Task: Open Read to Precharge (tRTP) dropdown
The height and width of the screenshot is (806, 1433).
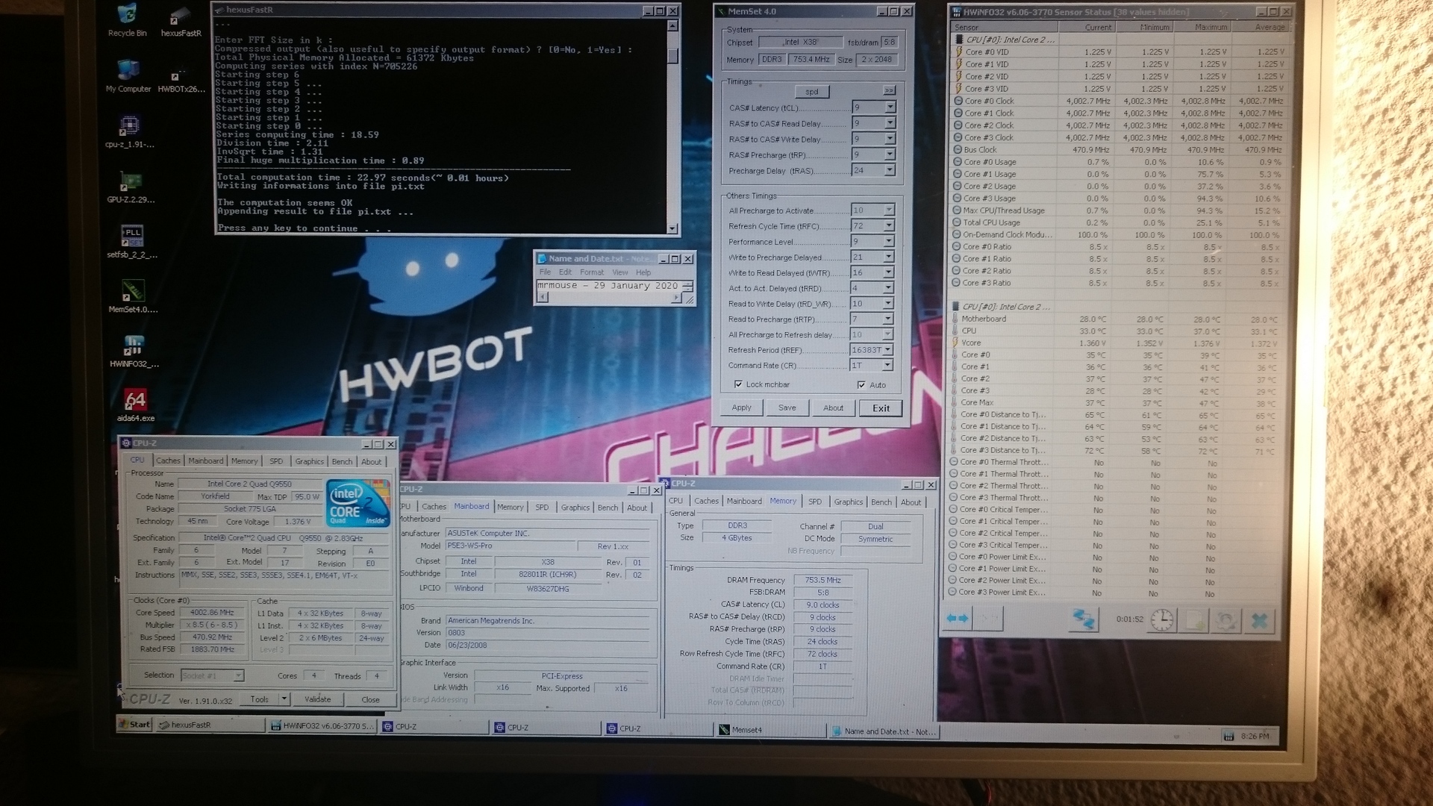Action: [x=888, y=319]
